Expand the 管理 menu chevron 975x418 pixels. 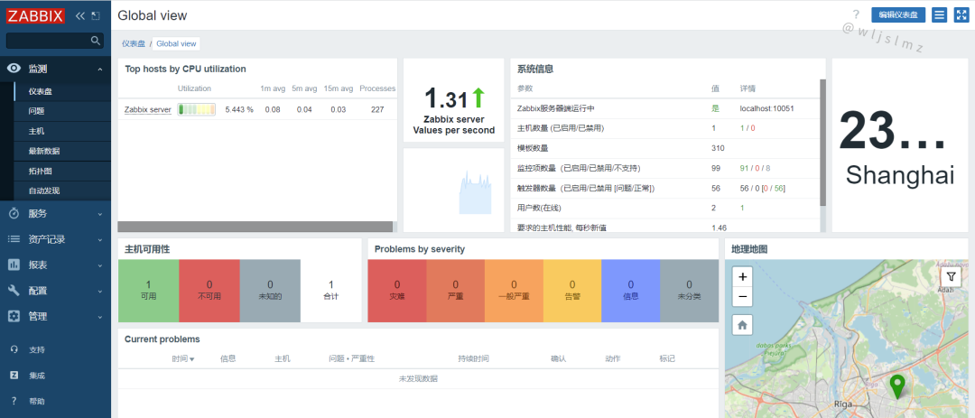click(x=100, y=317)
